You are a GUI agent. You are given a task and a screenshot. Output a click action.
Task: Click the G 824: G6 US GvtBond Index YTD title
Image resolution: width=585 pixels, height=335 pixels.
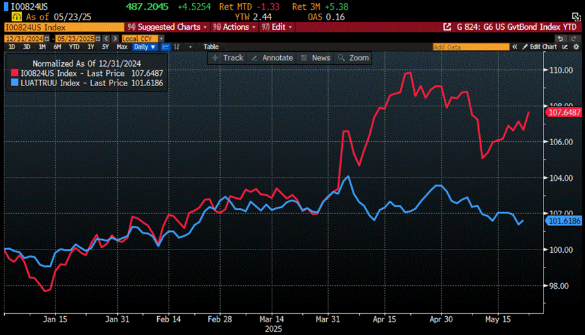(x=516, y=27)
